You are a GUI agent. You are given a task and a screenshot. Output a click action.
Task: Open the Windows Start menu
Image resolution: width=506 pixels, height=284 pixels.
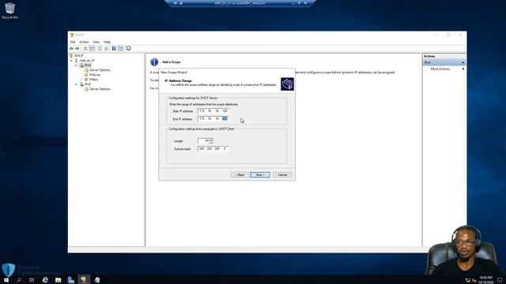(6, 280)
